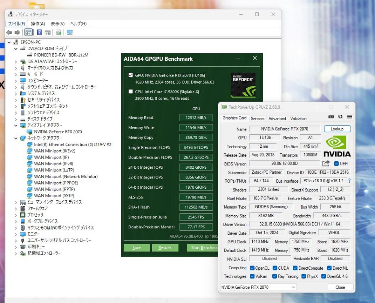This screenshot has height=303, width=375.
Task: Open the 操作(A) menu
Action: tap(38, 24)
